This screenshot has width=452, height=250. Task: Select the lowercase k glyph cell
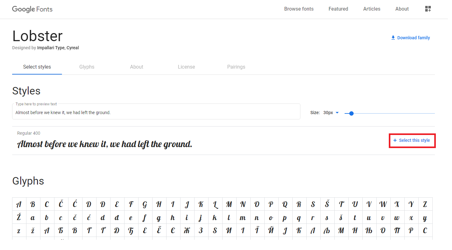[215, 218]
